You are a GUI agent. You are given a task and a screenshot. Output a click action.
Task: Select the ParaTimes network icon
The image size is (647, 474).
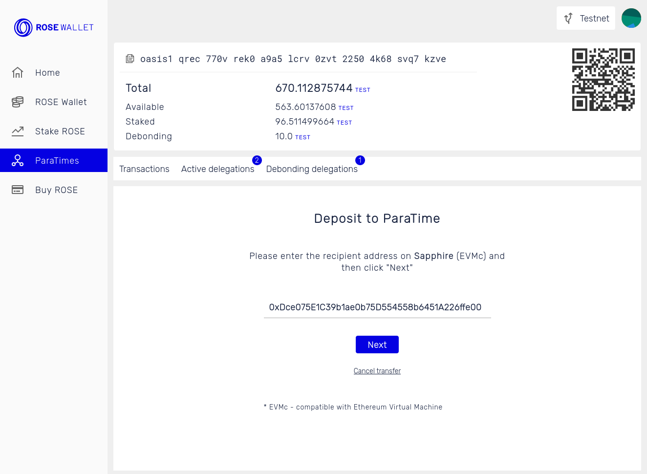tap(18, 160)
